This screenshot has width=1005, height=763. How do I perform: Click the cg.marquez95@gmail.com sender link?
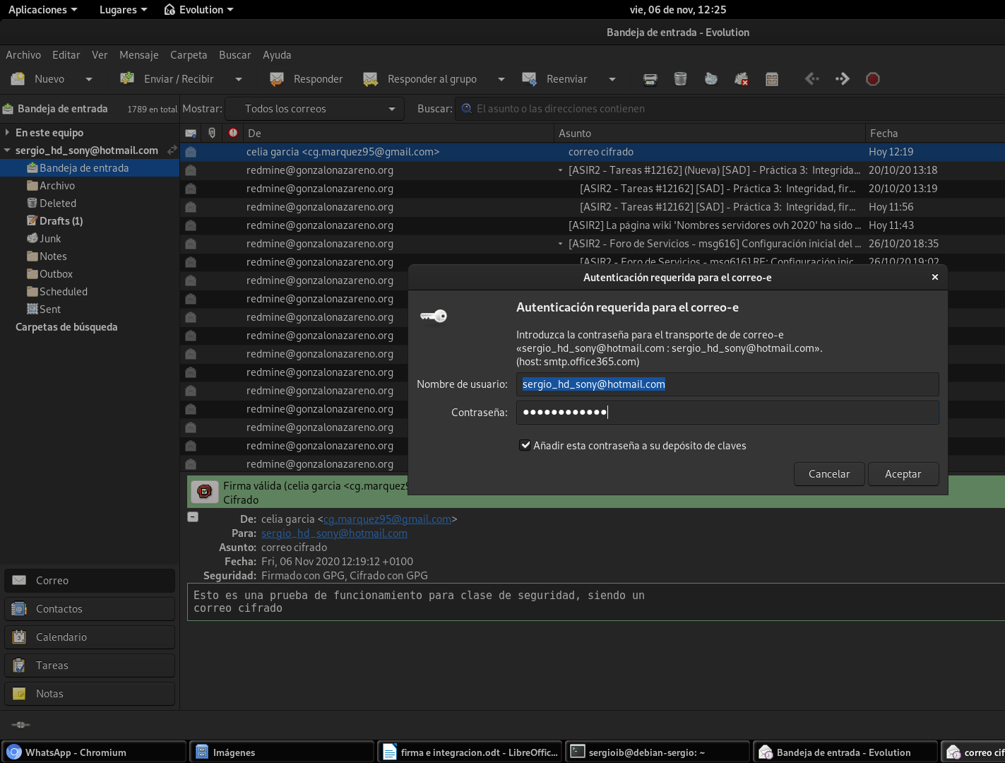[387, 519]
